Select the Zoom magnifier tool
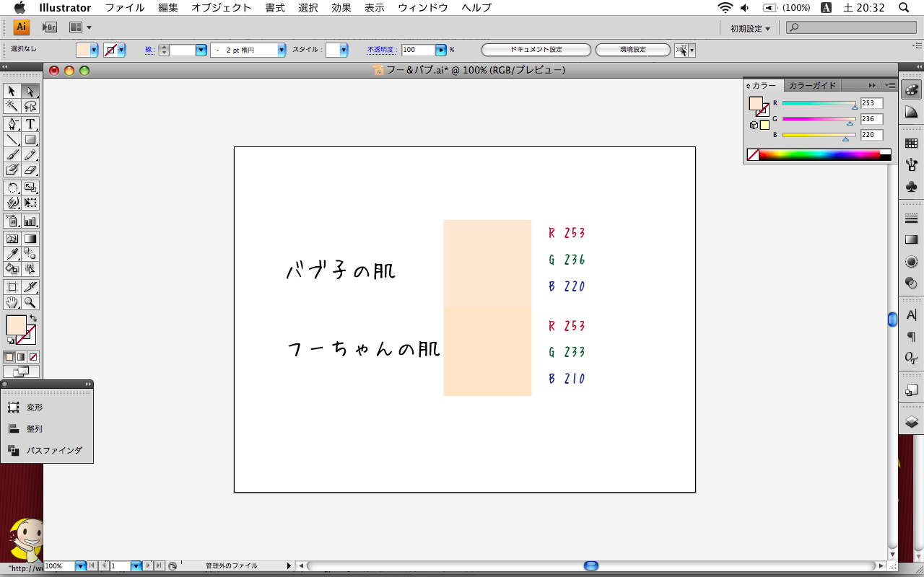Image resolution: width=924 pixels, height=577 pixels. (30, 302)
